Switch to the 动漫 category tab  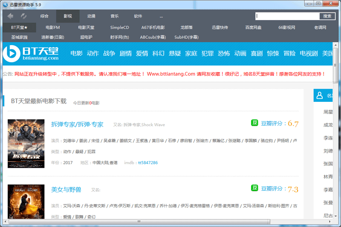(x=91, y=16)
